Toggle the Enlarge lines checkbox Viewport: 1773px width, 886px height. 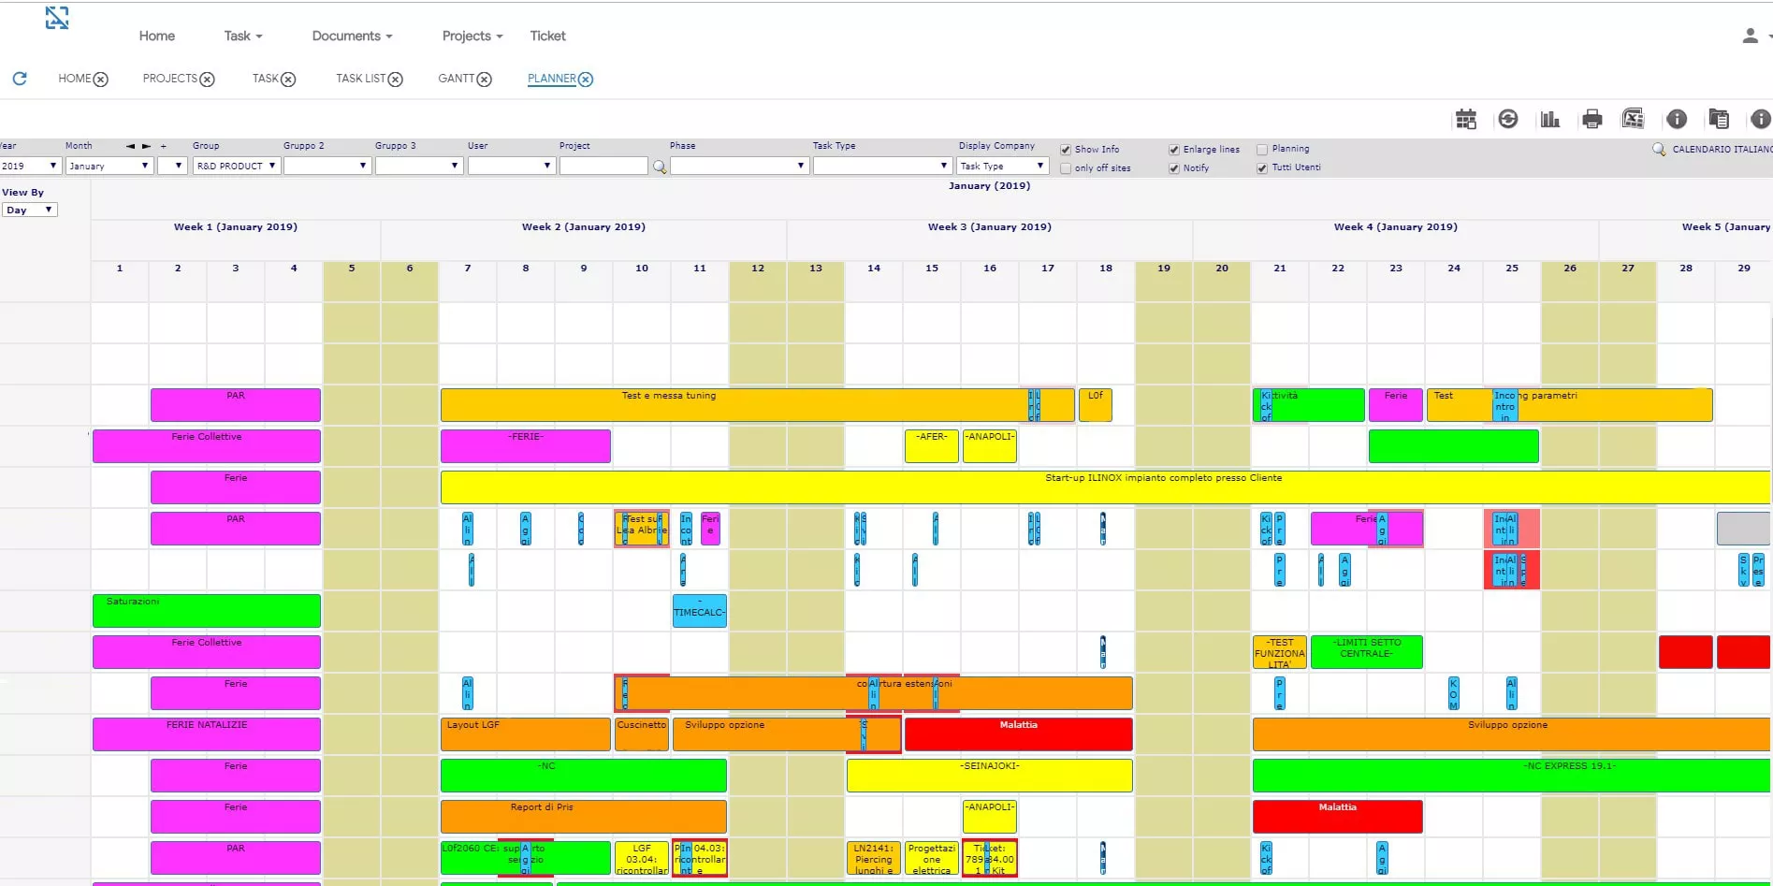coord(1174,150)
